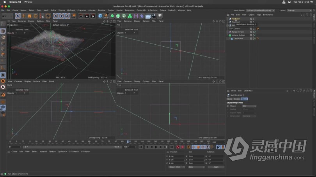Switch to the Basic attributes tab
316x177 pixels.
230,99
